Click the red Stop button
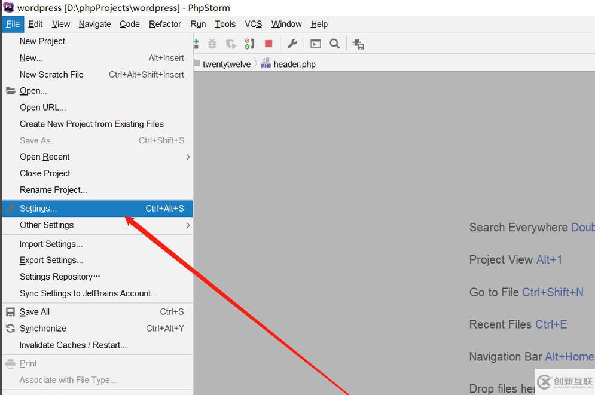This screenshot has width=595, height=395. (268, 44)
